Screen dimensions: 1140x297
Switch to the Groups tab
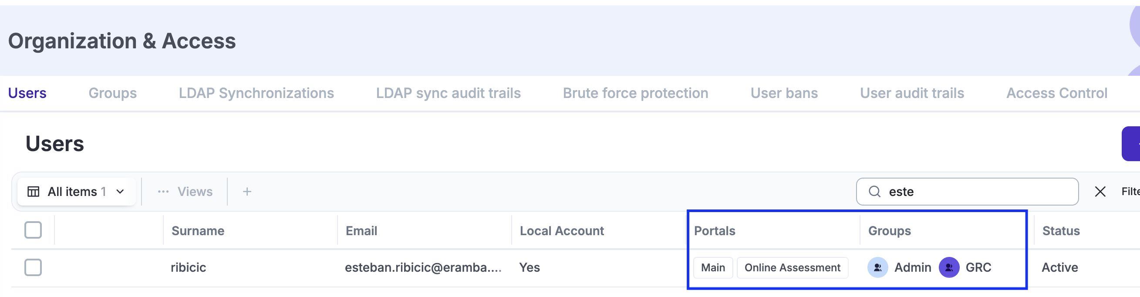pos(112,93)
